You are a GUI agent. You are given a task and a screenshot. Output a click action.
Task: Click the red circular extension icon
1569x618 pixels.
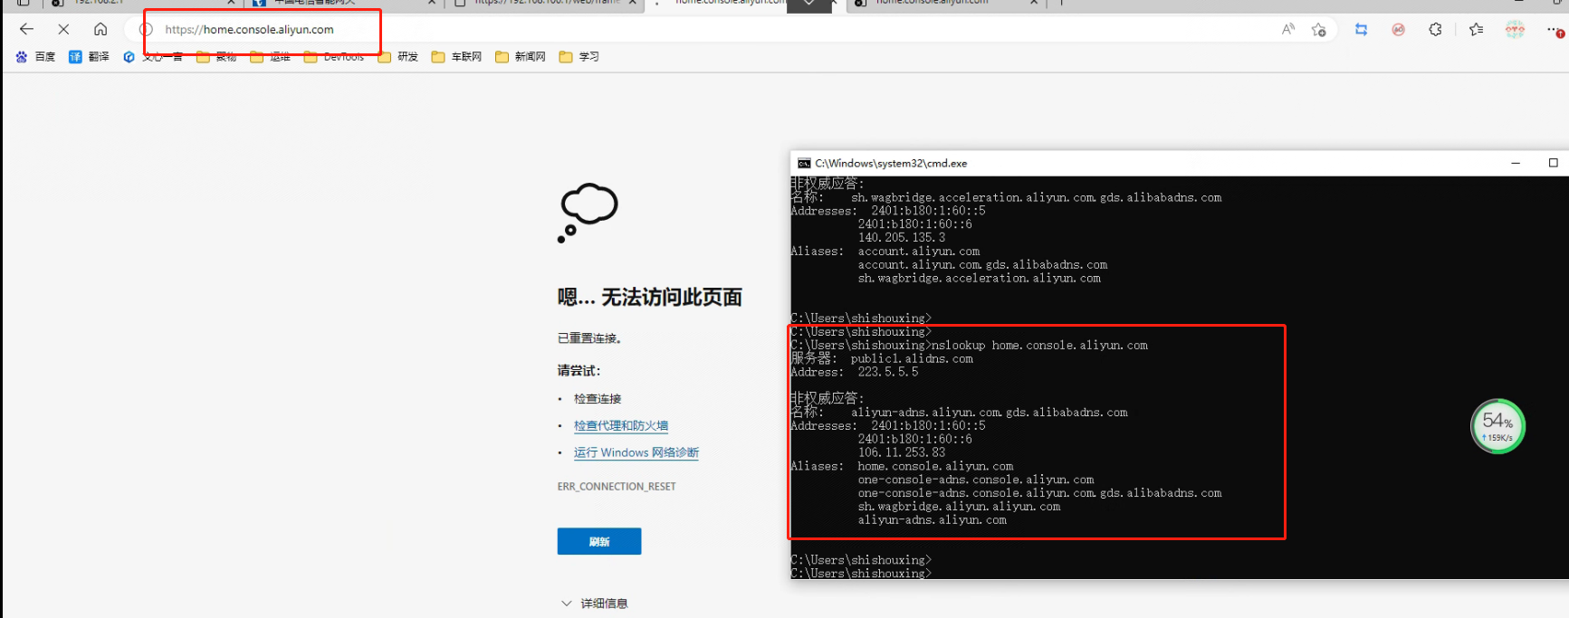click(x=1398, y=29)
